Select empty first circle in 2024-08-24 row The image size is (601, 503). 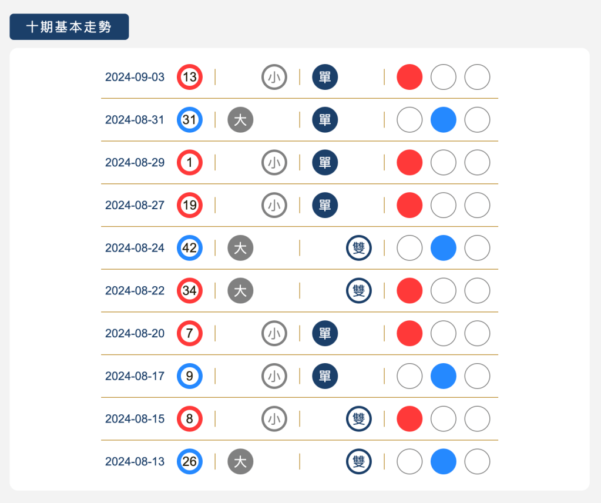pos(409,248)
